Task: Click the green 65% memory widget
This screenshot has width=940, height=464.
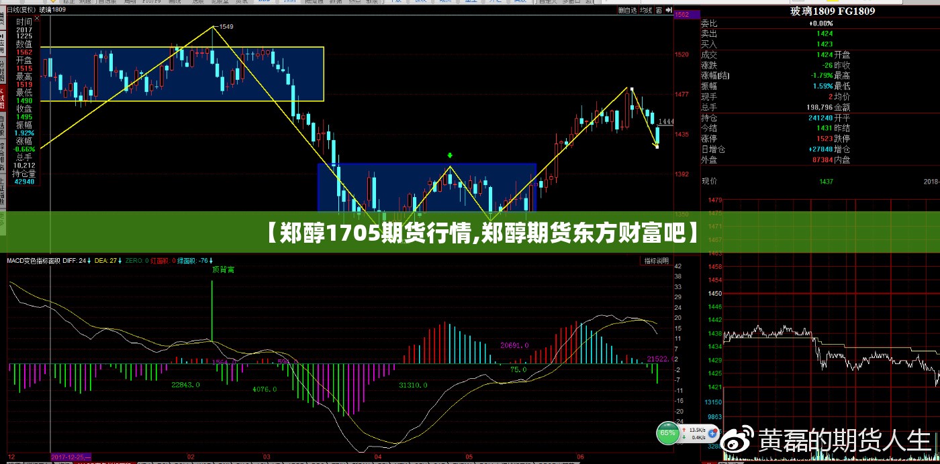Action: [x=667, y=433]
